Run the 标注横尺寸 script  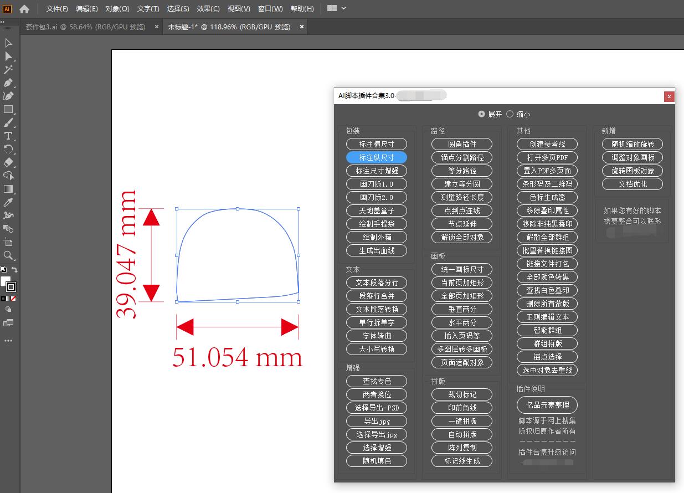377,144
